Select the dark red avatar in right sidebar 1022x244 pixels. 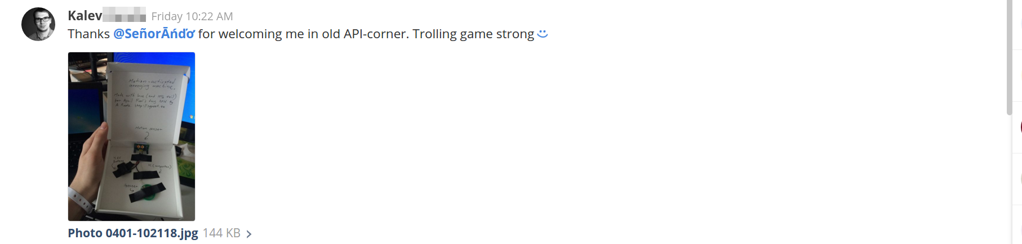tap(1020, 127)
